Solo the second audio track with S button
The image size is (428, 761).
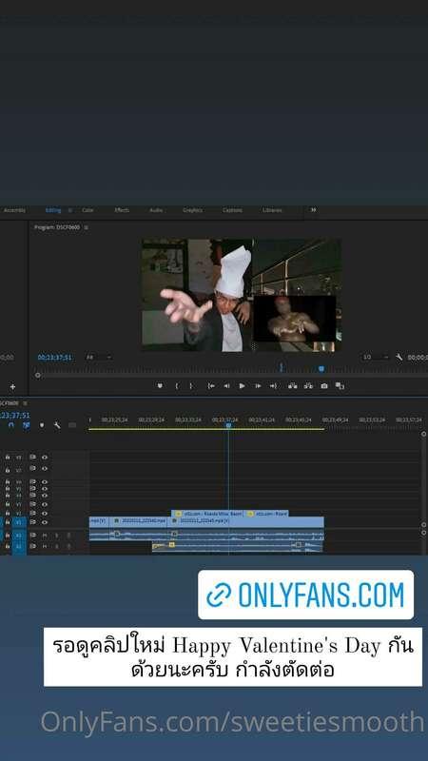56,546
